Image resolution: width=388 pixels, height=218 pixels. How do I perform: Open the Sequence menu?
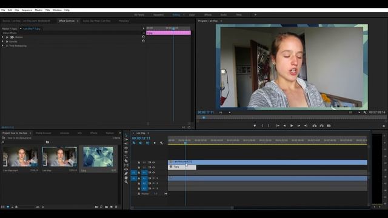point(27,10)
